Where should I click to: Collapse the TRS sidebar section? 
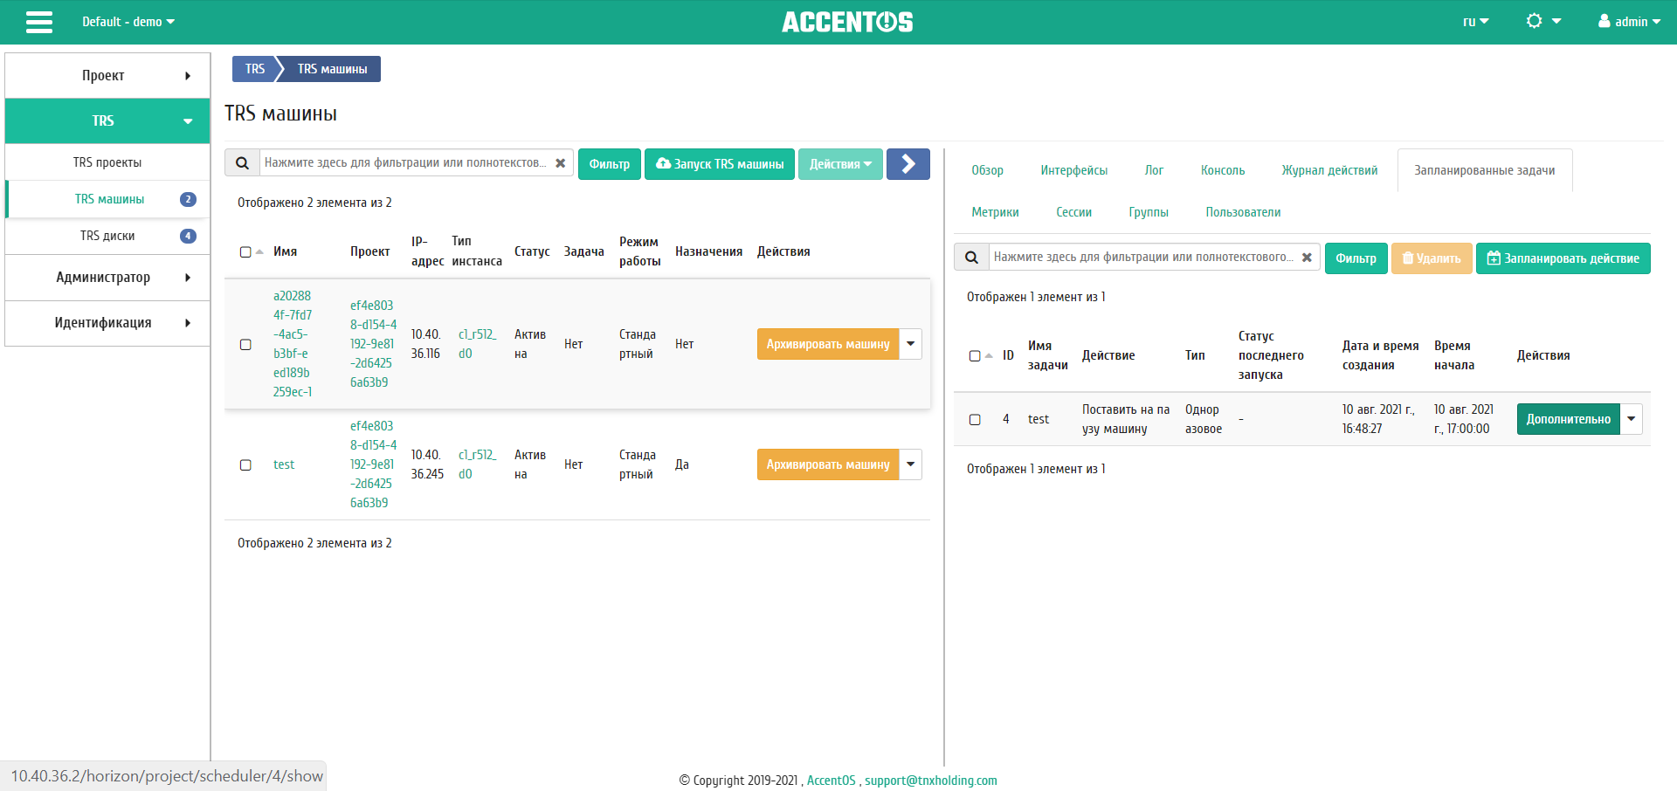(107, 120)
